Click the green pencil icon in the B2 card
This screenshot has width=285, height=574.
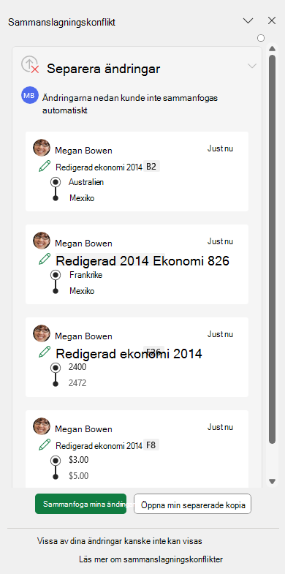pyautogui.click(x=45, y=167)
